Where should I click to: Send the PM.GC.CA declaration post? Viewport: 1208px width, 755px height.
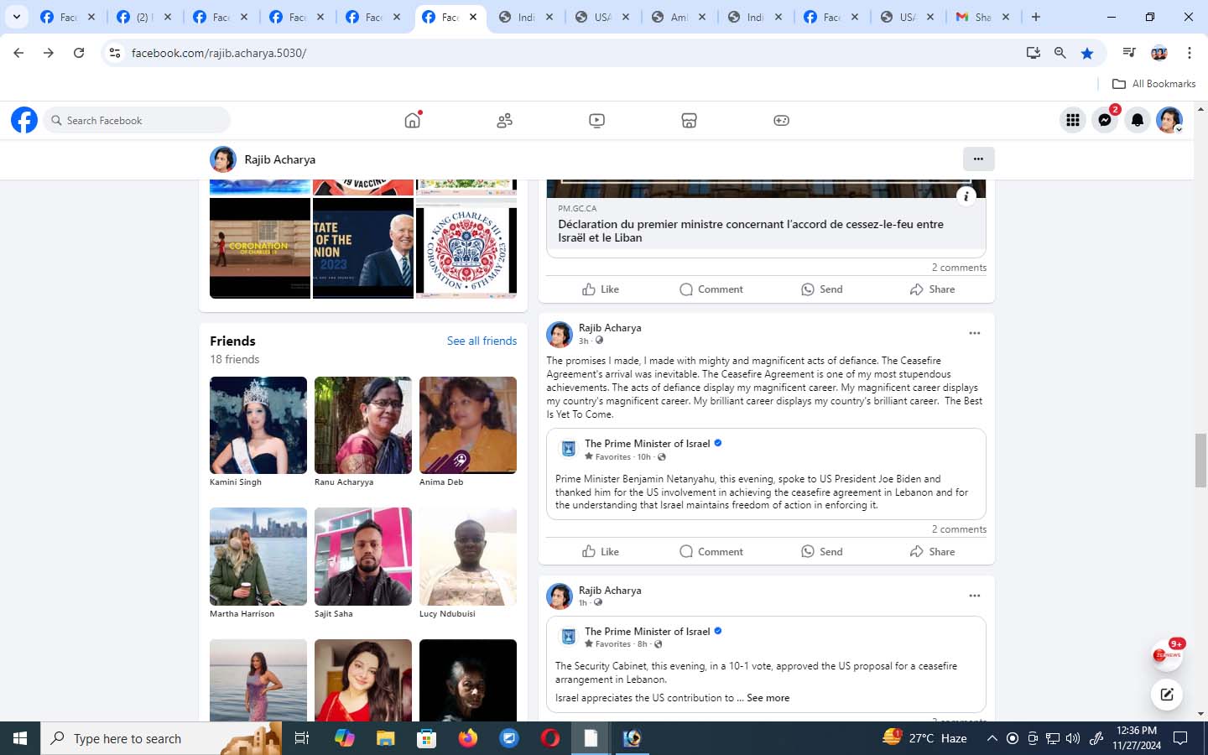click(x=822, y=289)
